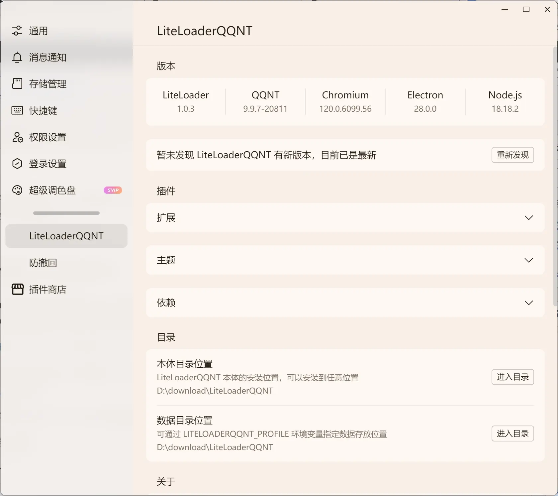
Task: Open 权限设置 settings tab
Action: click(66, 137)
